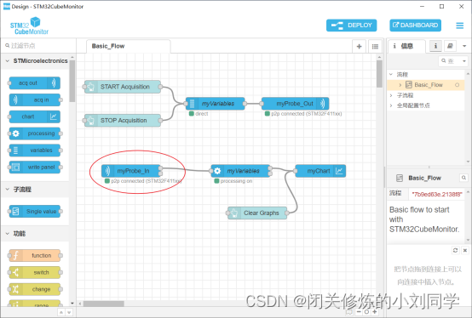Collapse the 功能 palette category
This screenshot has height=318, width=472.
click(x=8, y=234)
